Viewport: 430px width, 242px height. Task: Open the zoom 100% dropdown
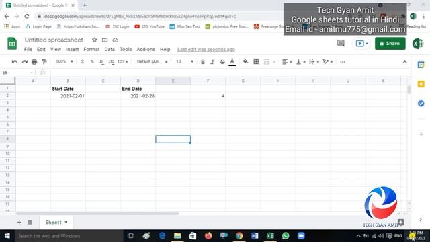coord(64,61)
